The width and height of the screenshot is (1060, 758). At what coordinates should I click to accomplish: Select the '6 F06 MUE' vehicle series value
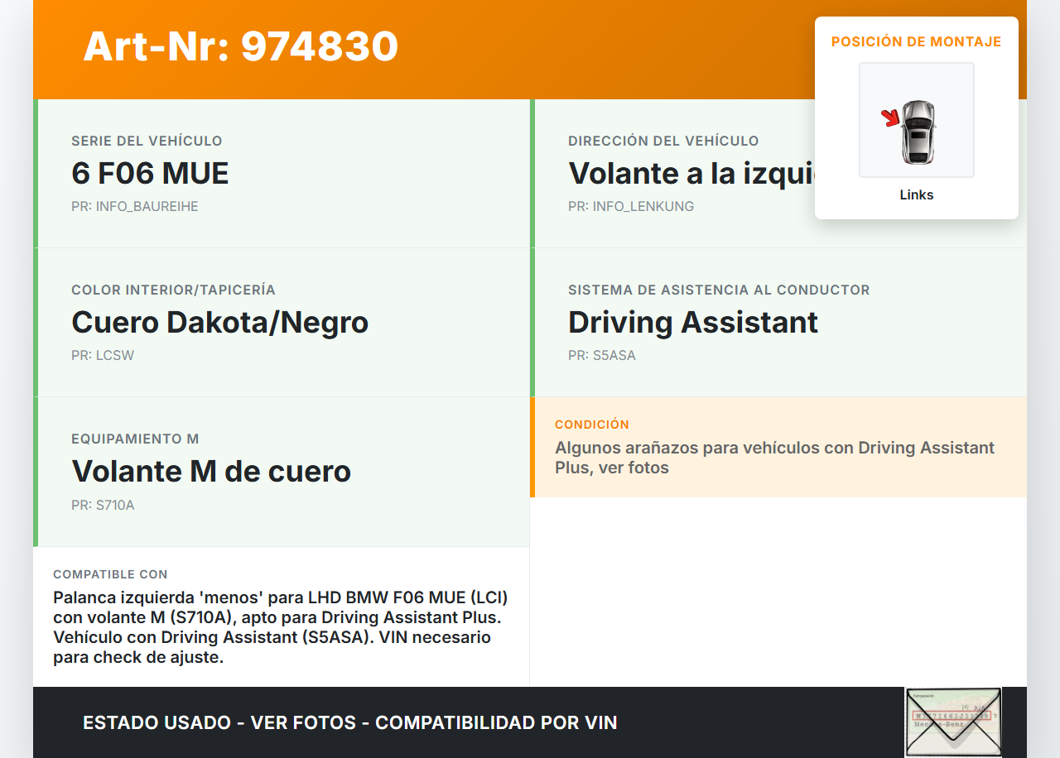(x=150, y=174)
